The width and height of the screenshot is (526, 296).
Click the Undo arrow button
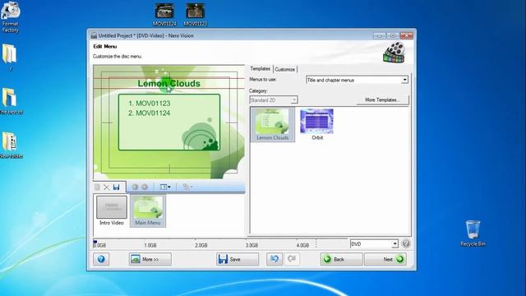coord(275,259)
